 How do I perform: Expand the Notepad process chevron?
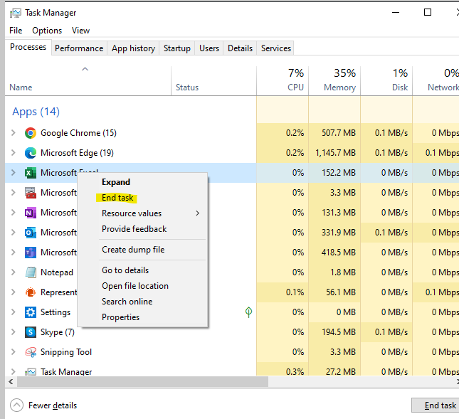pyautogui.click(x=14, y=272)
